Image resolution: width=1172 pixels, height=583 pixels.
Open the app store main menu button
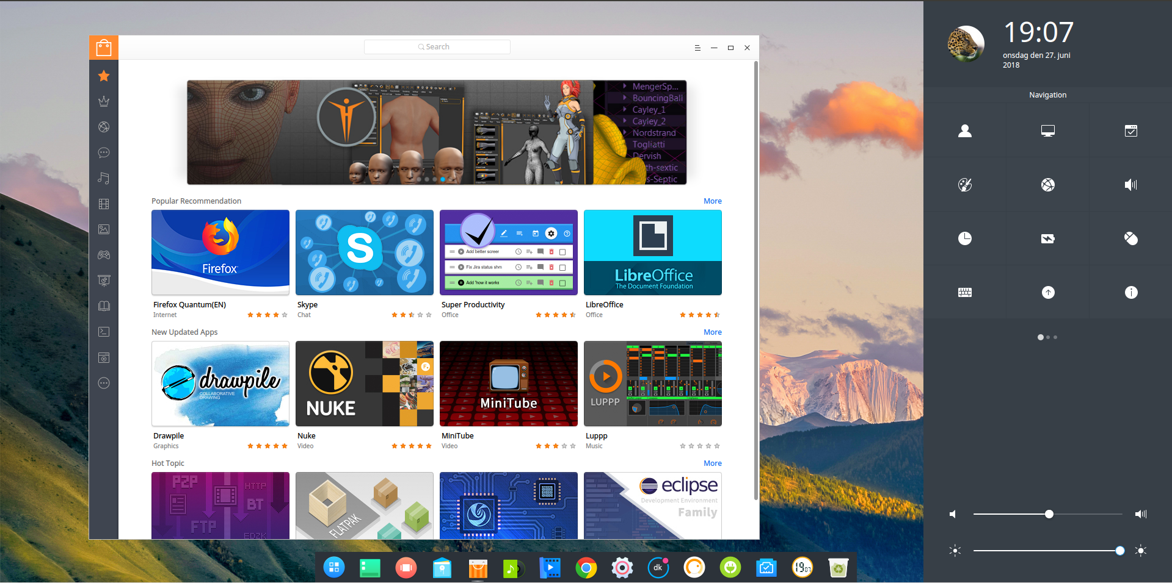pos(697,48)
